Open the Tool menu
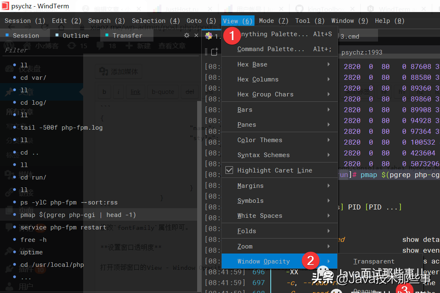Screen dimensions: 440x293 (x=310, y=21)
